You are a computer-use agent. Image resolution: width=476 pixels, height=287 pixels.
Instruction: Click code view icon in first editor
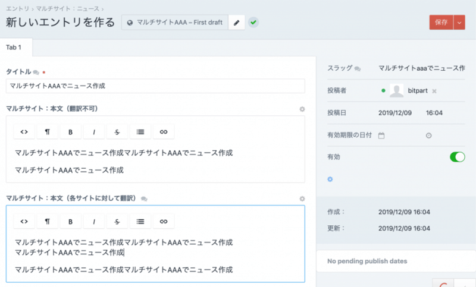(24, 131)
